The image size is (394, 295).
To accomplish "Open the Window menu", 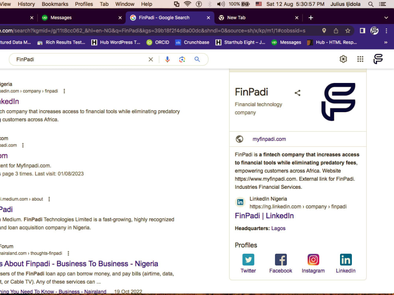I will (125, 4).
